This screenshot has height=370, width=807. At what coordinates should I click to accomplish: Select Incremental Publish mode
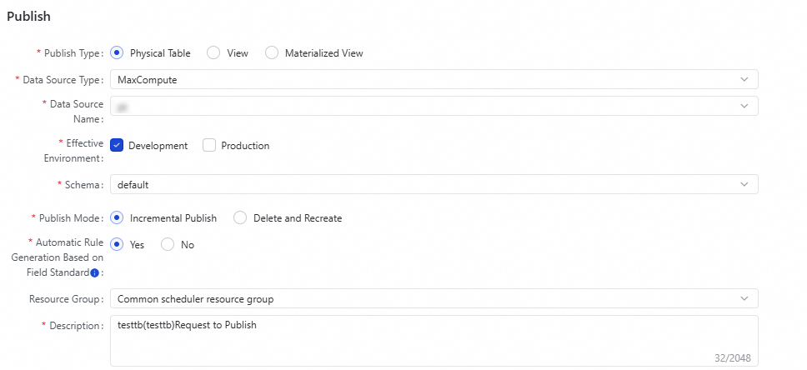tap(117, 218)
